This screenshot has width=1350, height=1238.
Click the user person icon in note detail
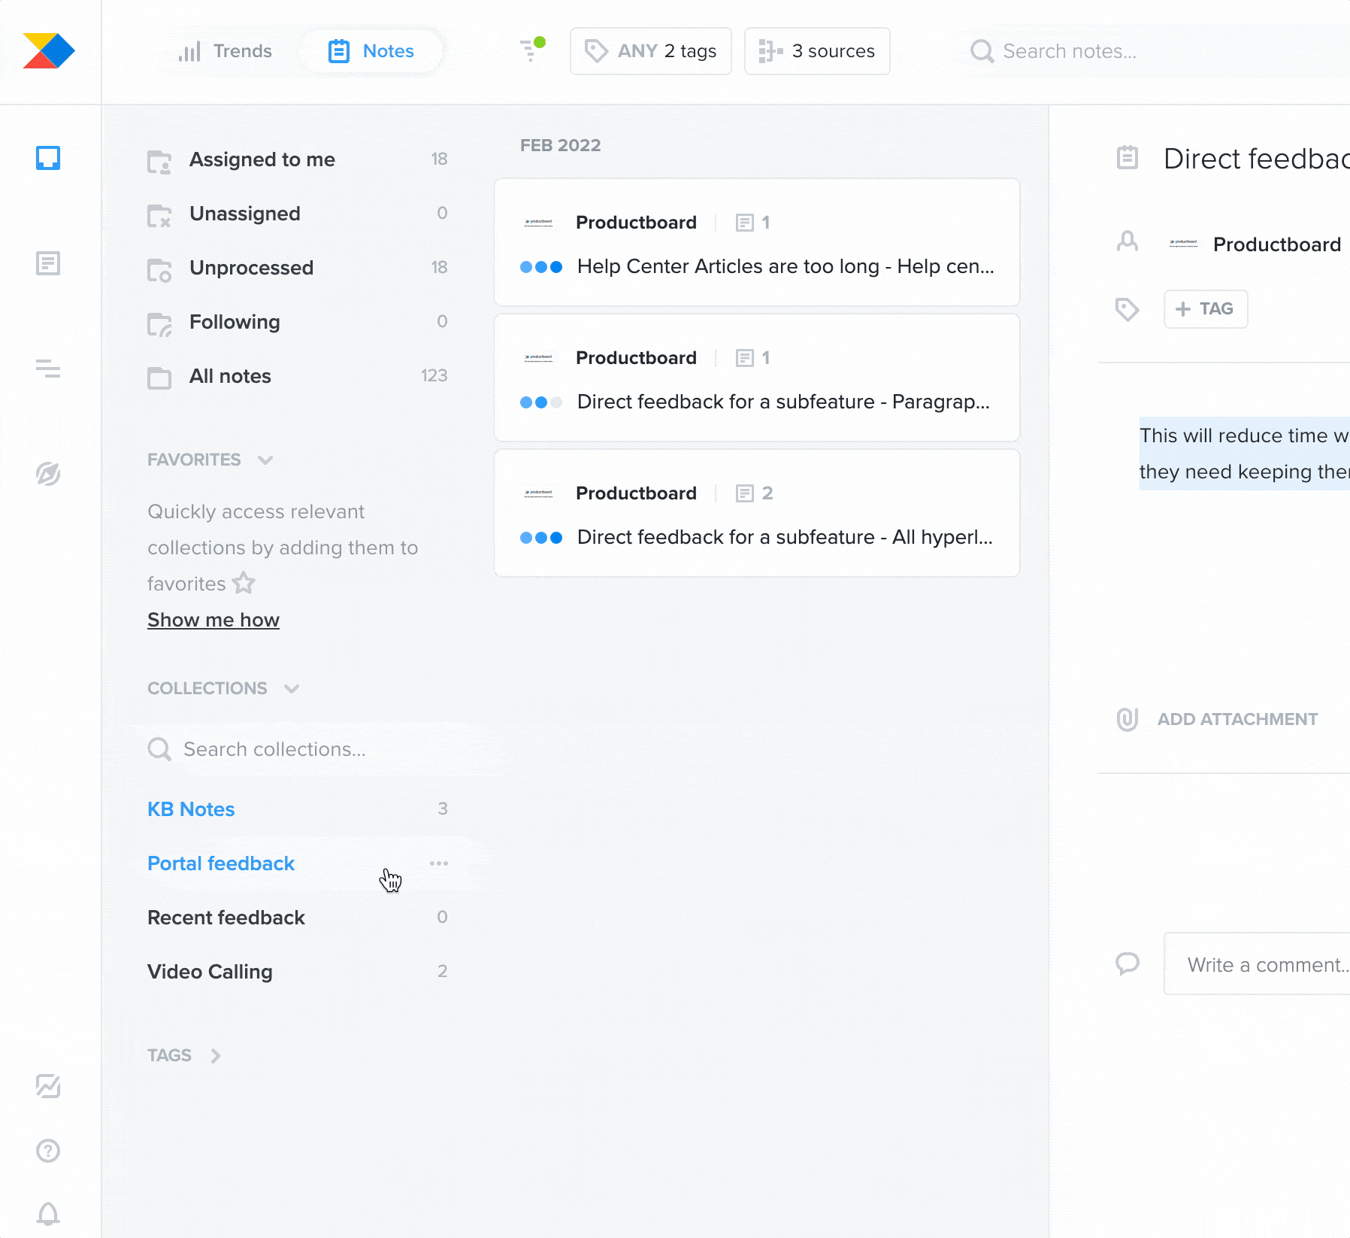[x=1128, y=241]
